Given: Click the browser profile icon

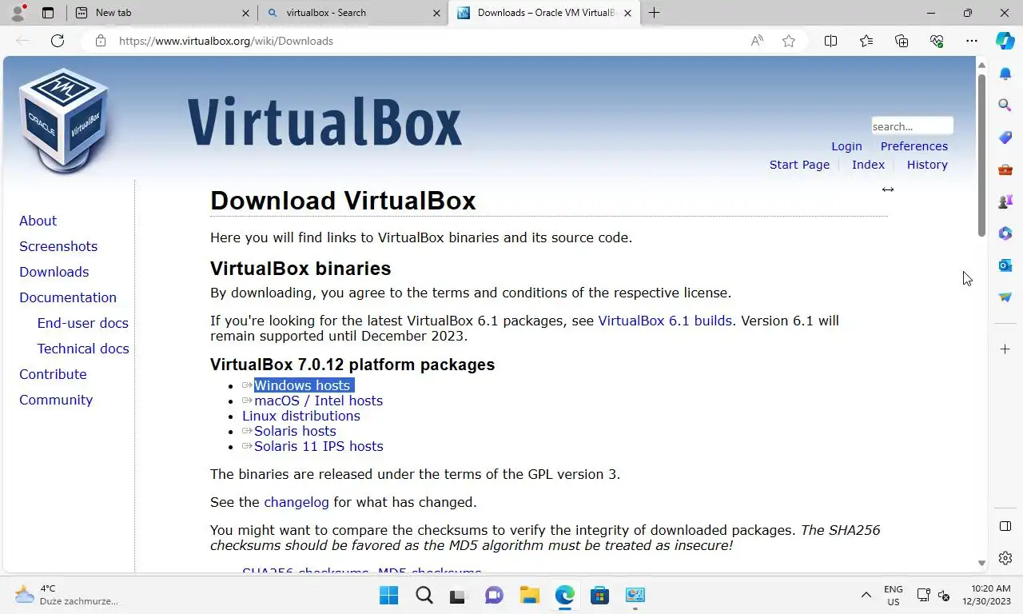Looking at the screenshot, I should pyautogui.click(x=18, y=13).
